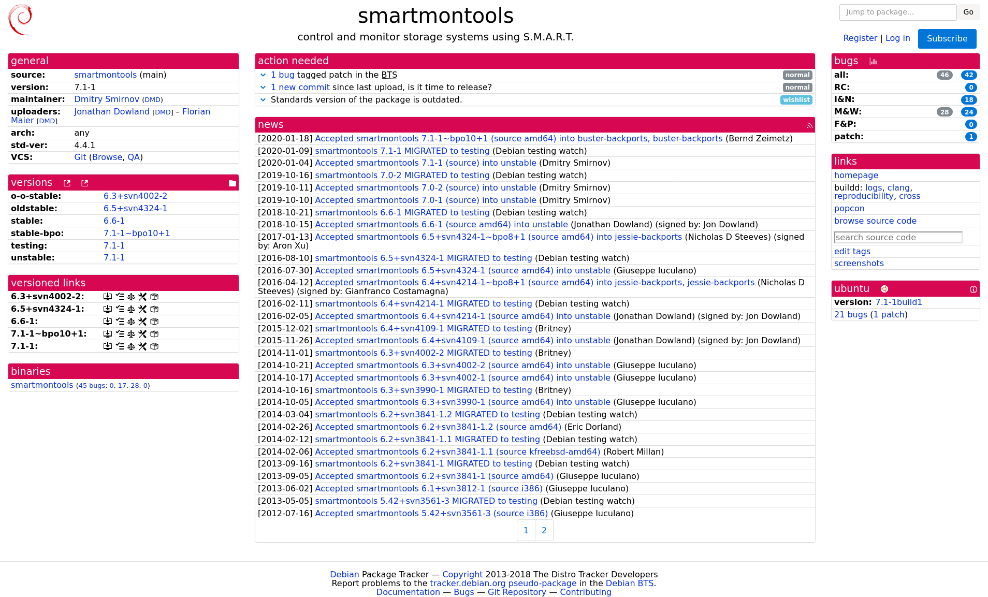The width and height of the screenshot is (988, 597).
Task: Open the control package-box icon for 7.1-1
Action: tap(154, 346)
